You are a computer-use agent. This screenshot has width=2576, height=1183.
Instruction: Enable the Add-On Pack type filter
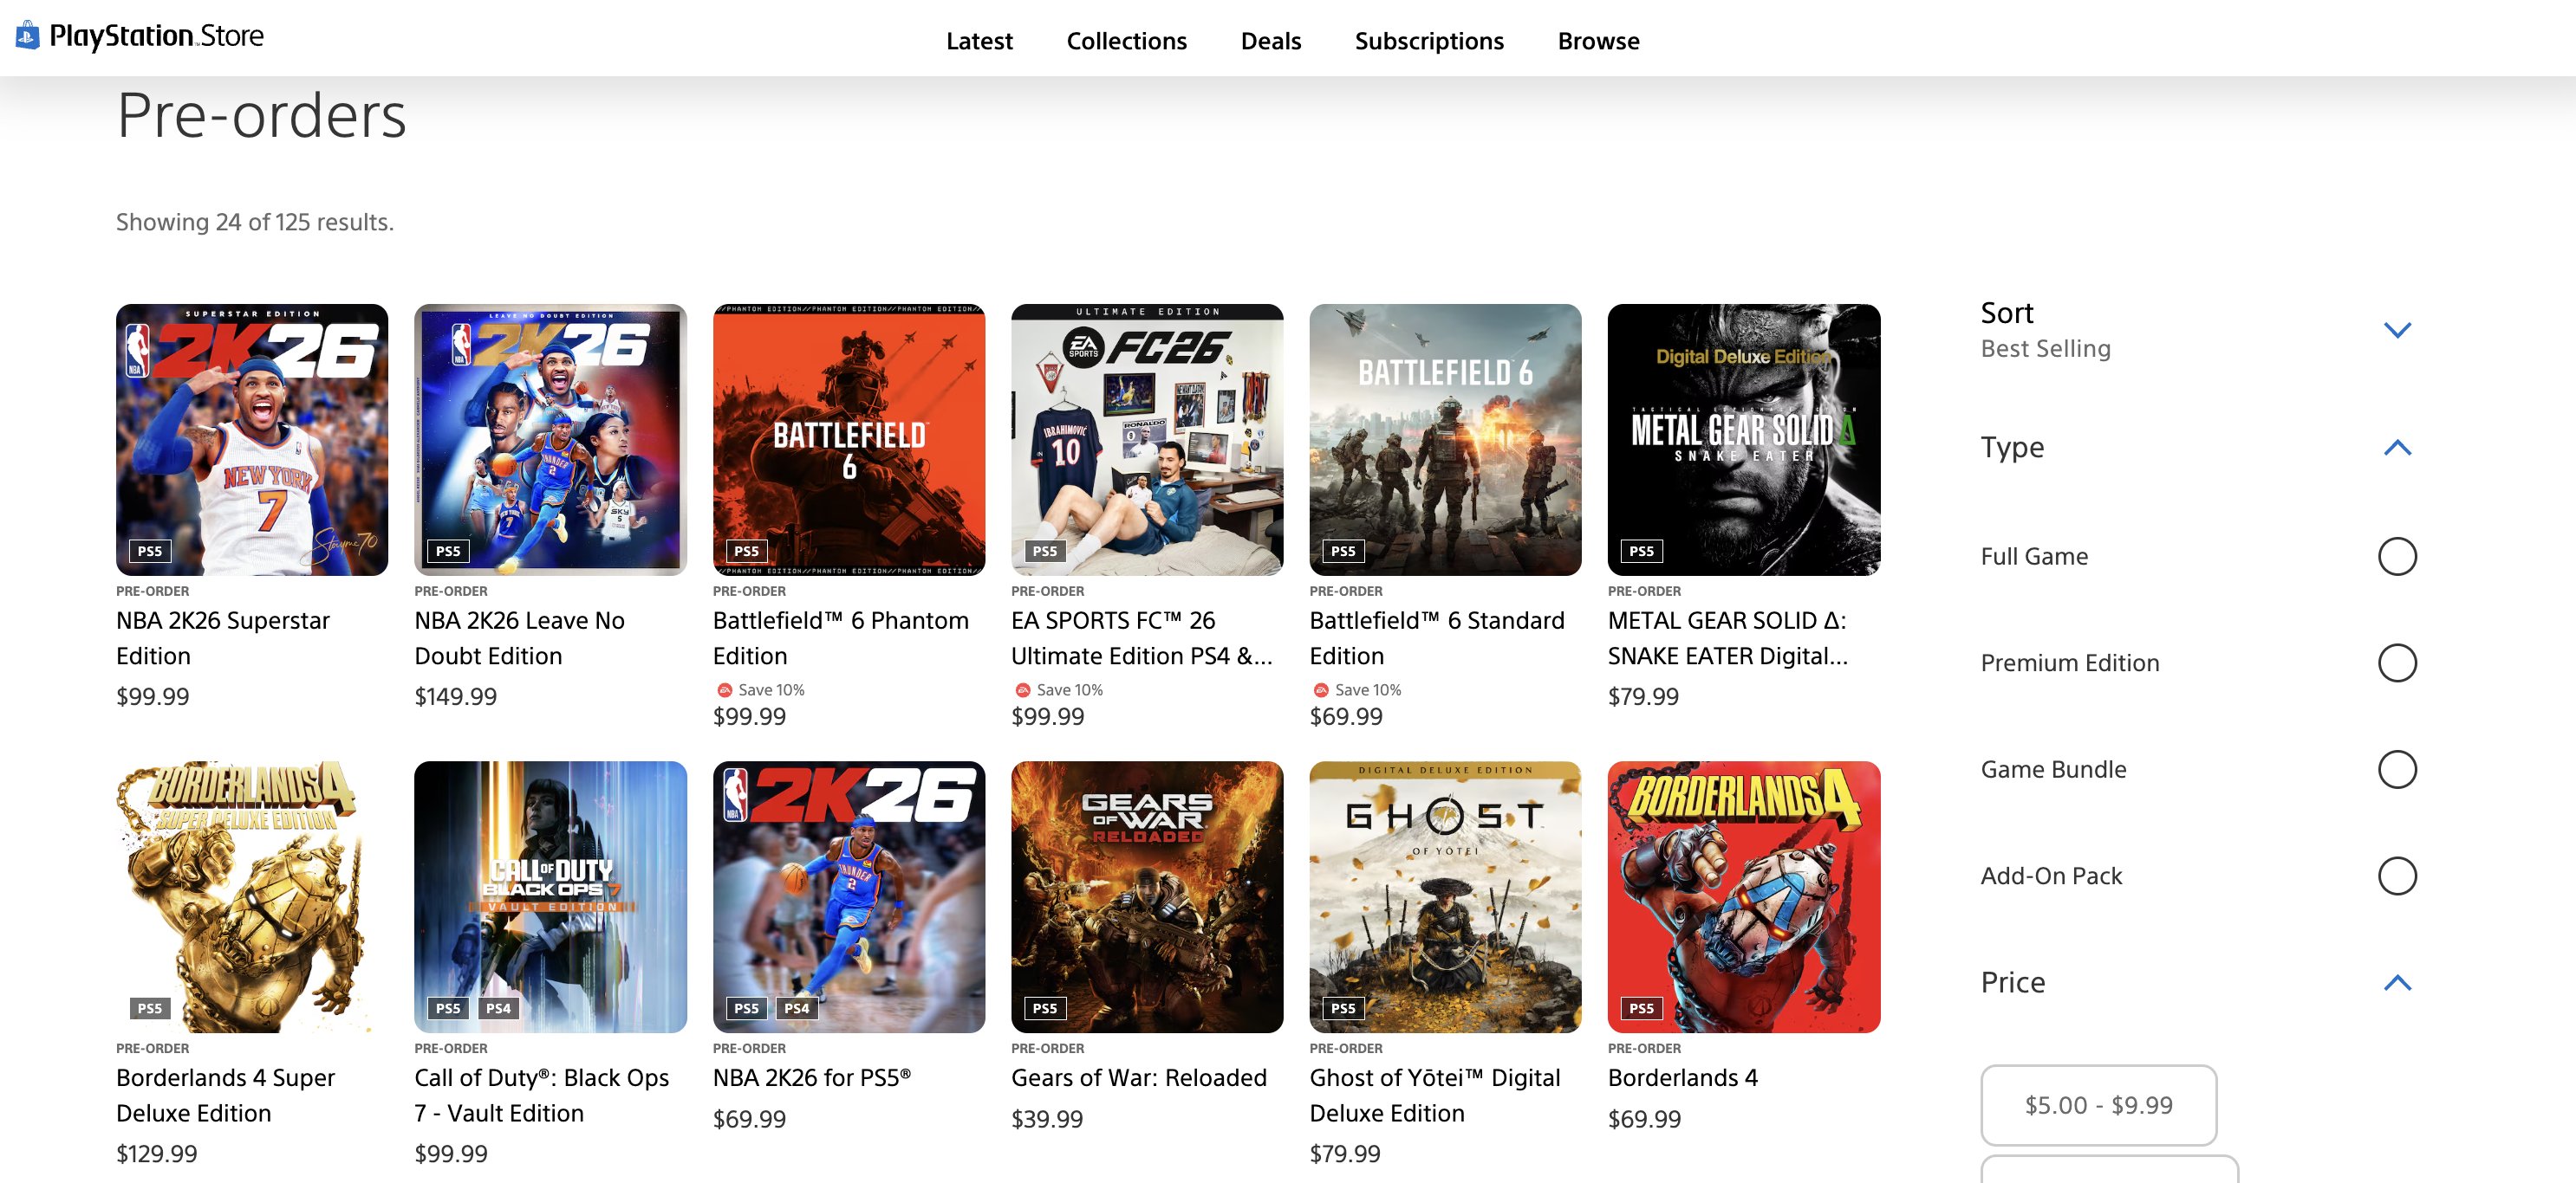pyautogui.click(x=2396, y=876)
